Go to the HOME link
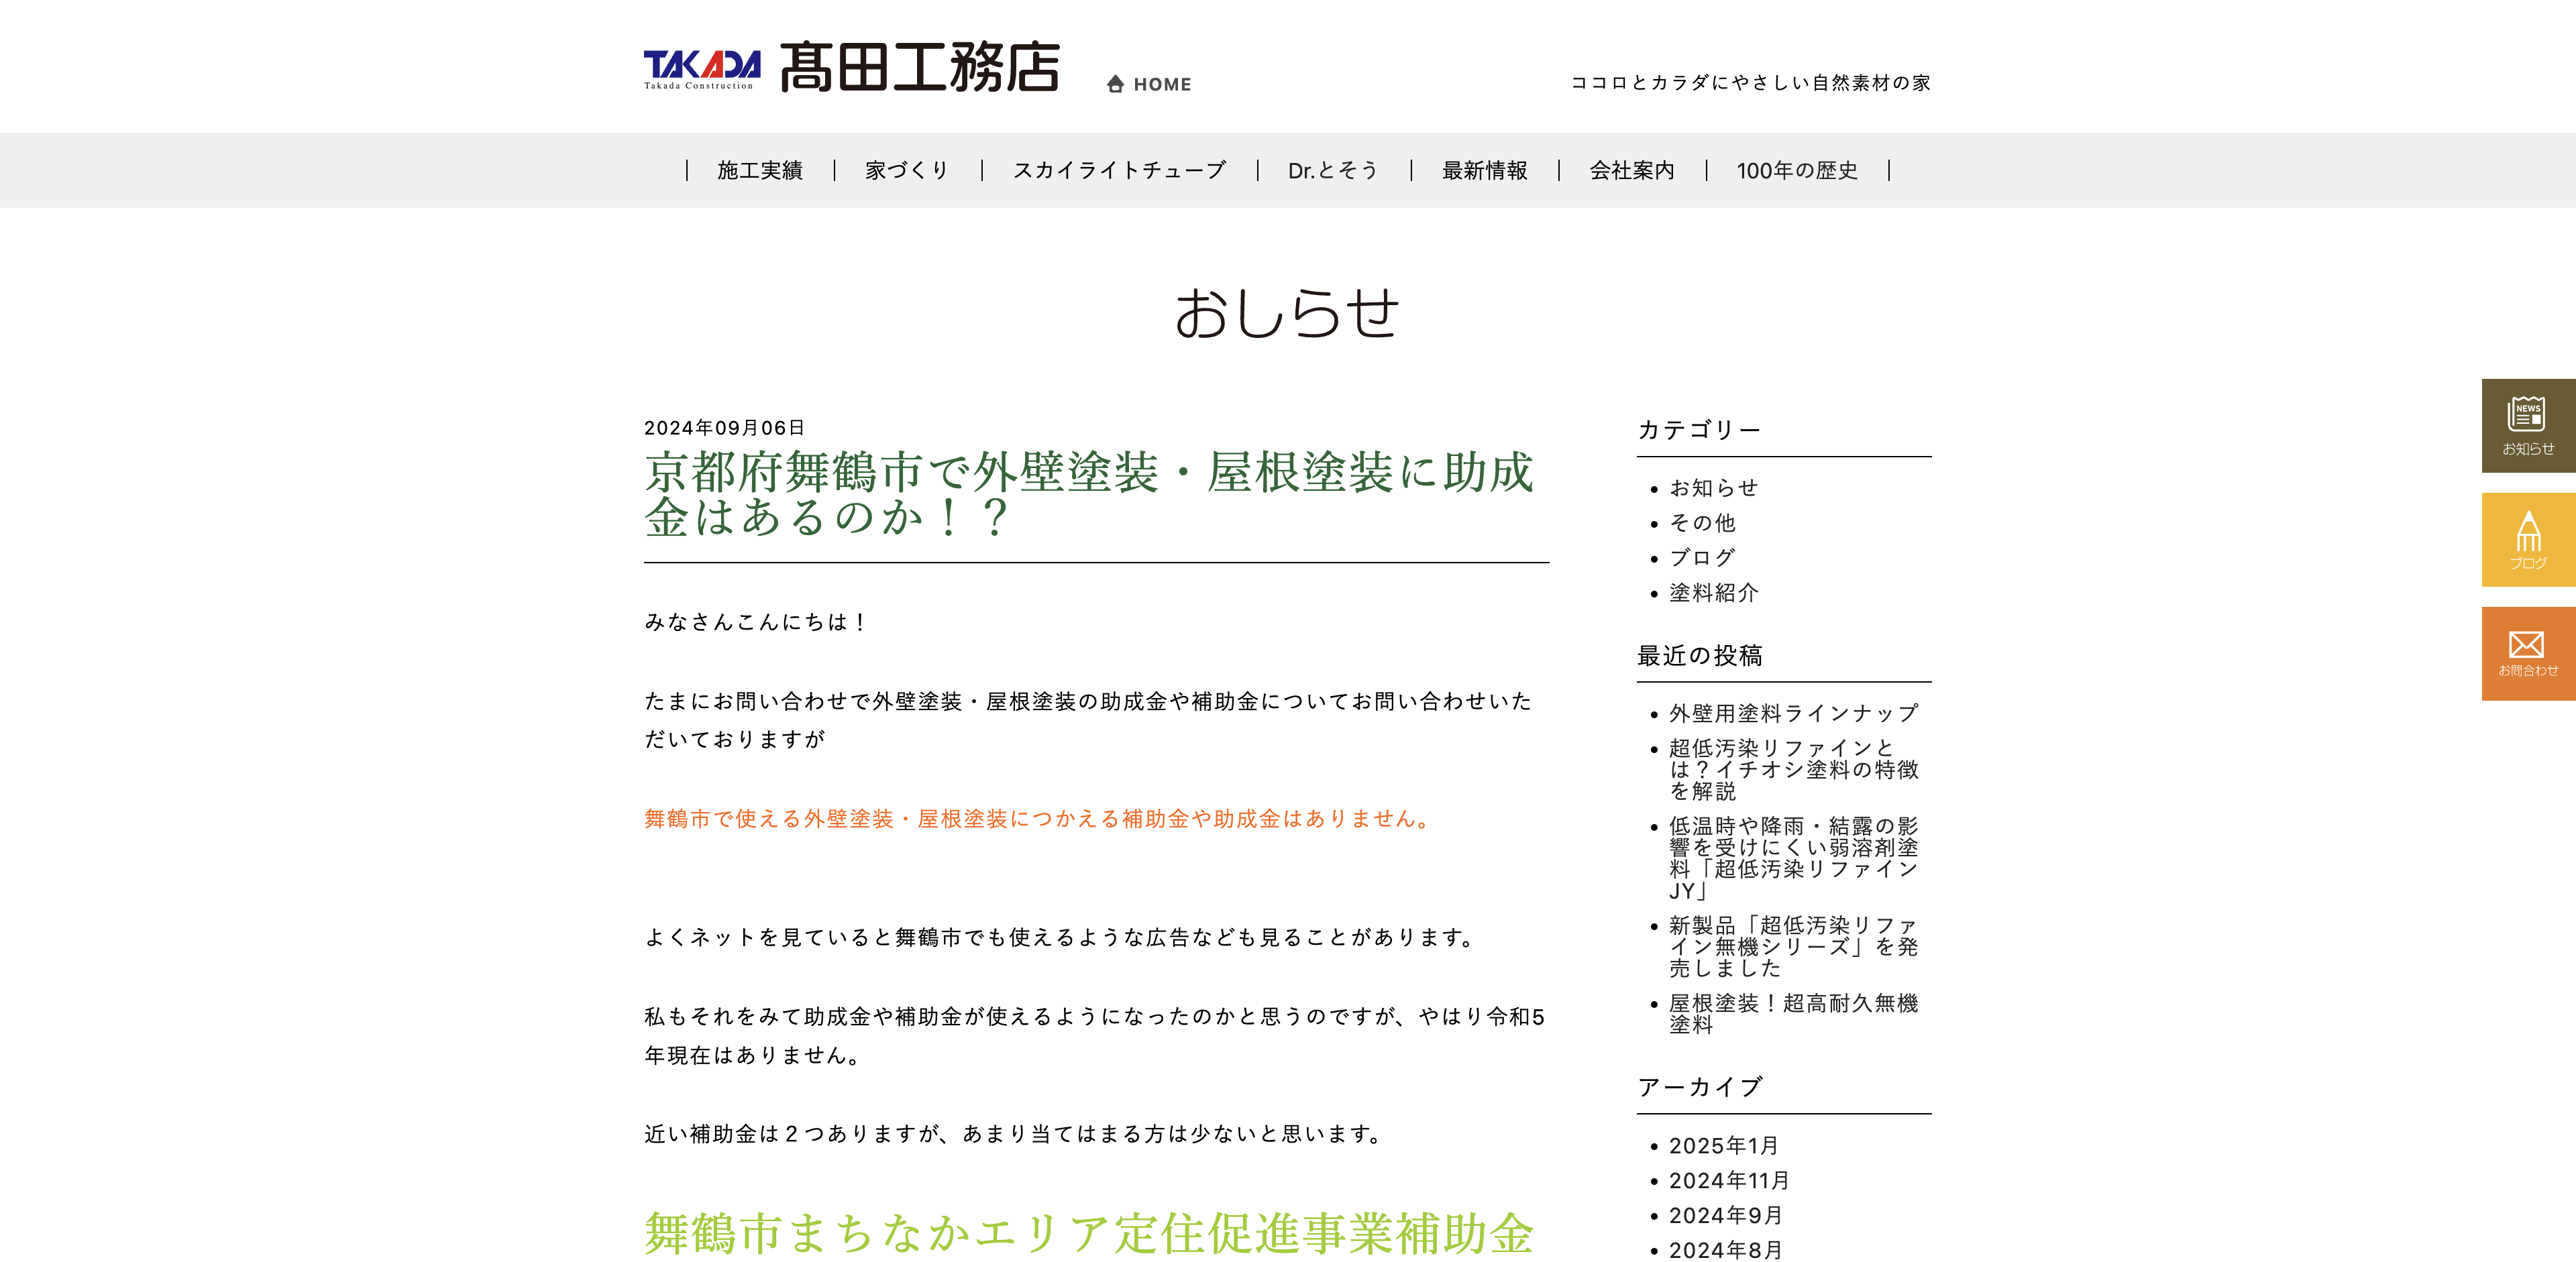The height and width of the screenshot is (1262, 2576). click(x=1149, y=84)
